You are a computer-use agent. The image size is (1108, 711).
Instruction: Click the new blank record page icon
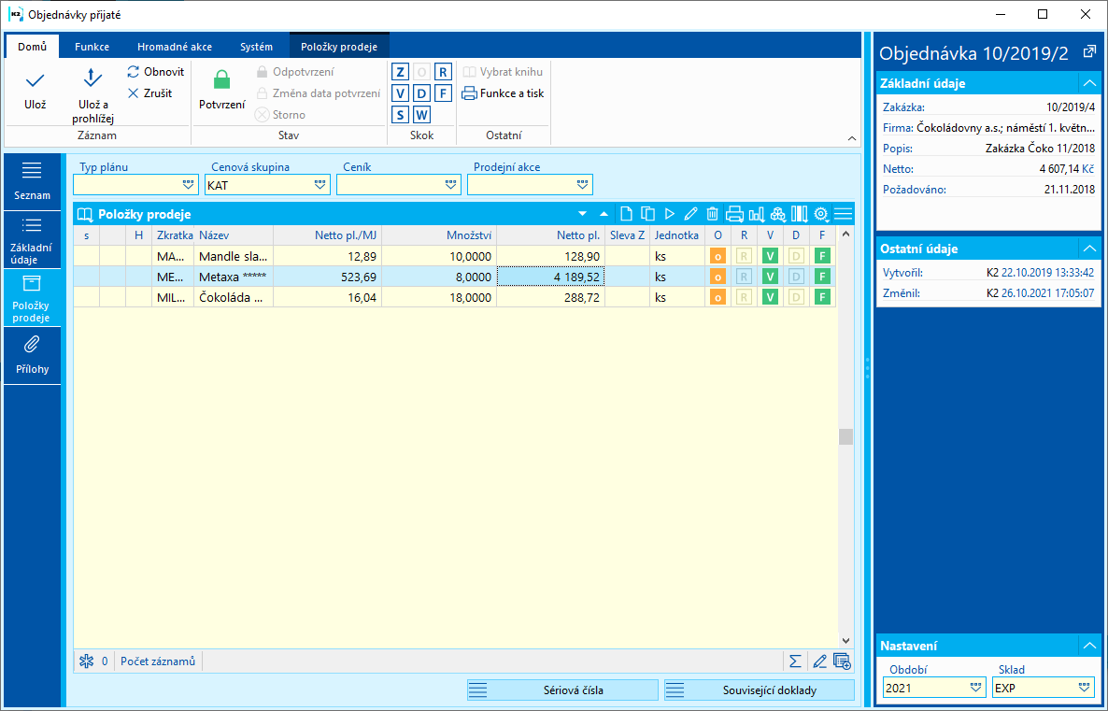click(x=626, y=214)
